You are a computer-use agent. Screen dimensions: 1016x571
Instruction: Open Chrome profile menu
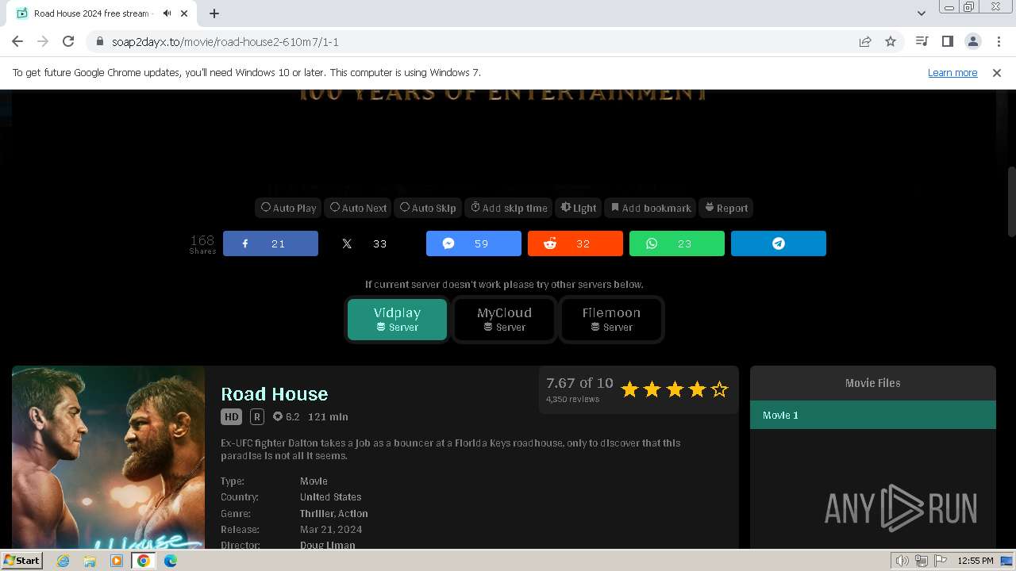[x=972, y=41]
